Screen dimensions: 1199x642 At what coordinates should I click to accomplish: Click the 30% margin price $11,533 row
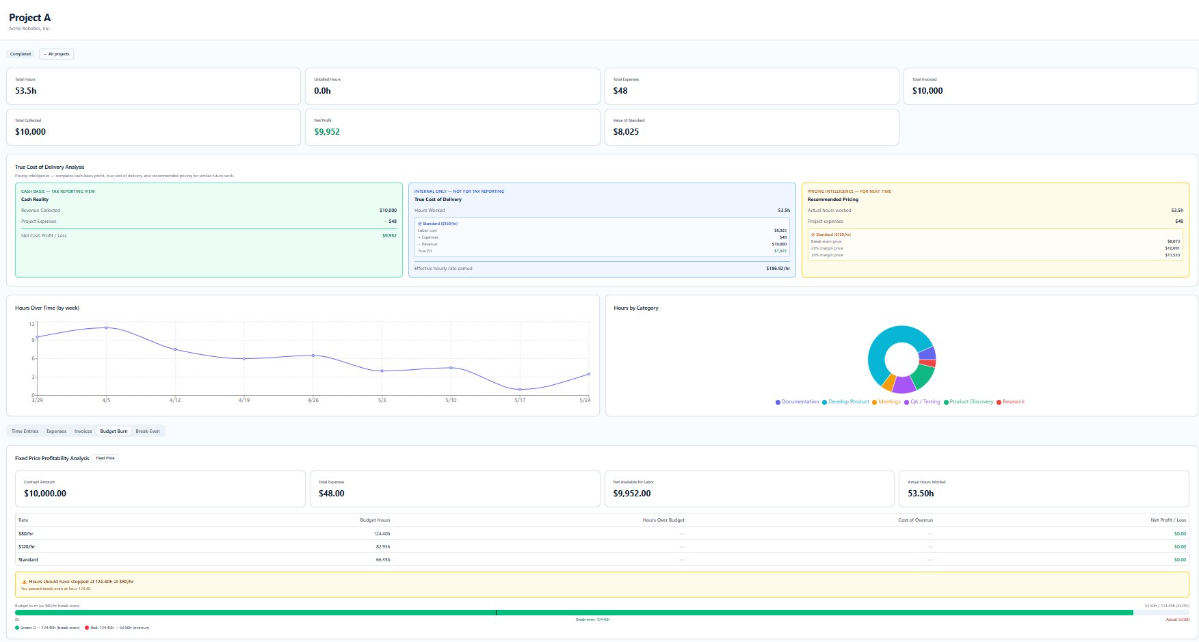click(995, 255)
